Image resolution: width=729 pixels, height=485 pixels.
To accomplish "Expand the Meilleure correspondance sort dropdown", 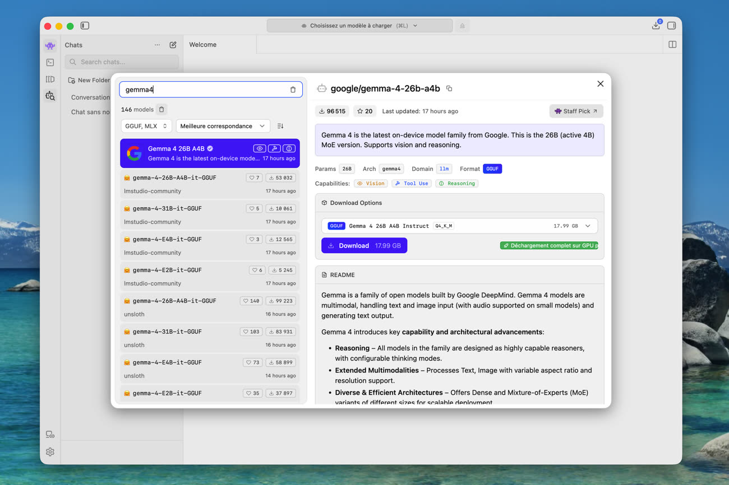I will 223,126.
